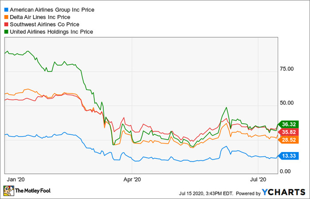Click The Motley Fool text logo
The height and width of the screenshot is (199, 310).
pos(33,191)
